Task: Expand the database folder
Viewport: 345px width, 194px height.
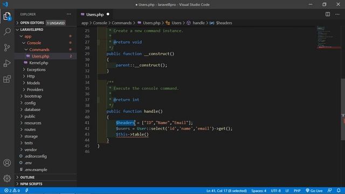Action: (x=45, y=109)
